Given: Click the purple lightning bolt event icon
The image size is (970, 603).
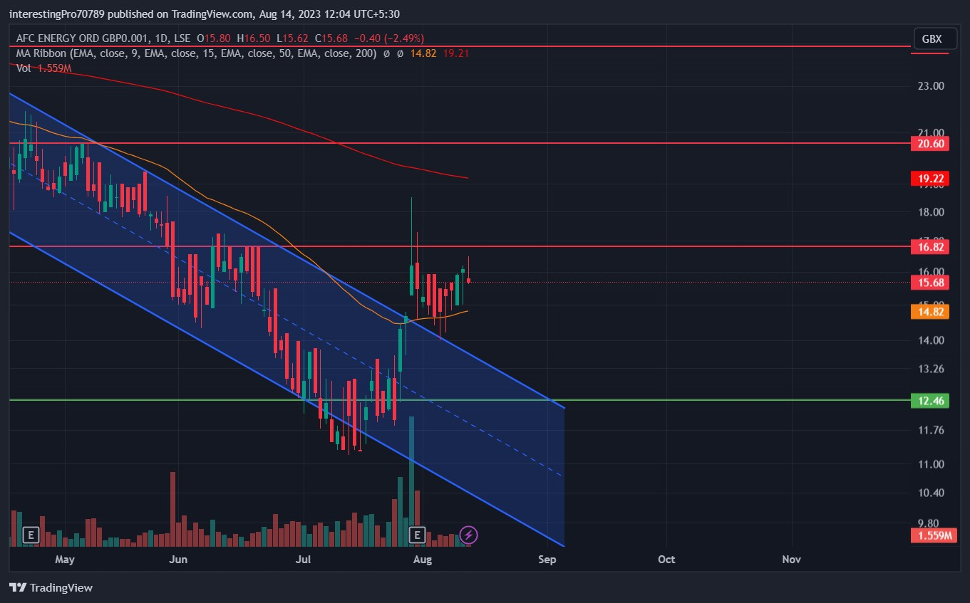Looking at the screenshot, I should [468, 535].
